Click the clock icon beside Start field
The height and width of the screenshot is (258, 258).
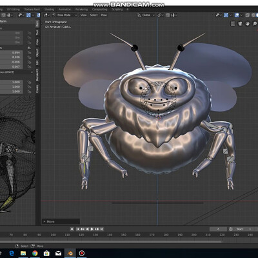[x=231, y=229]
